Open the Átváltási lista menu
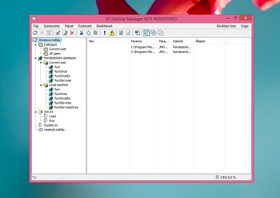 click(226, 26)
